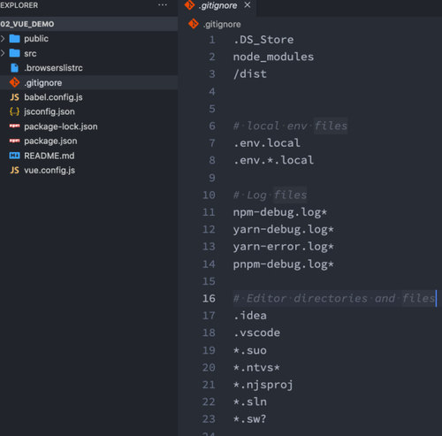
Task: Click '# Editor directories and files' comment
Action: pyautogui.click(x=334, y=298)
